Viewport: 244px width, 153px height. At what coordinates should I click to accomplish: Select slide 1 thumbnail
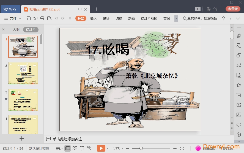23,47
